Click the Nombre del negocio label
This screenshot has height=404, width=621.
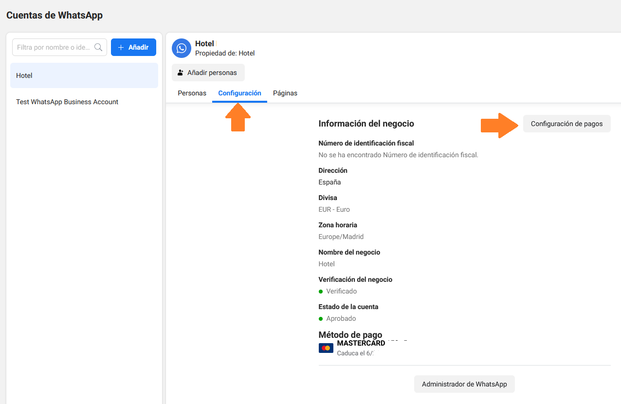point(349,252)
